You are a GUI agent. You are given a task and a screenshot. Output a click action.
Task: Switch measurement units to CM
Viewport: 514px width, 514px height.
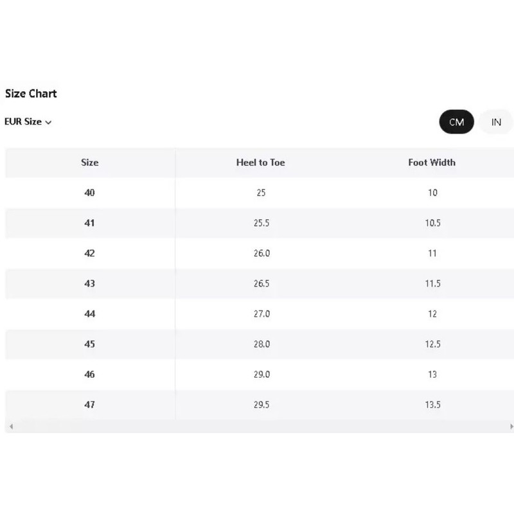click(456, 122)
